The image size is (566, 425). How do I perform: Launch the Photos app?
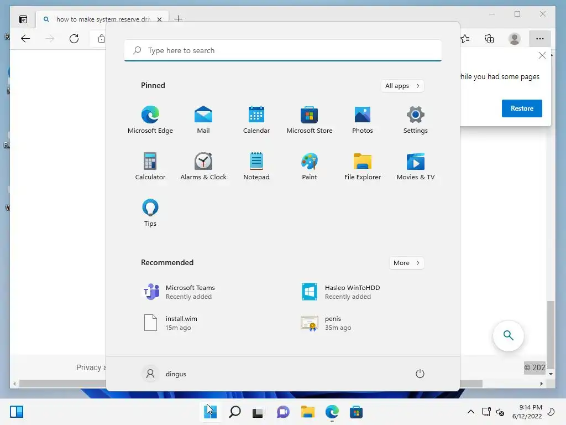(x=363, y=120)
